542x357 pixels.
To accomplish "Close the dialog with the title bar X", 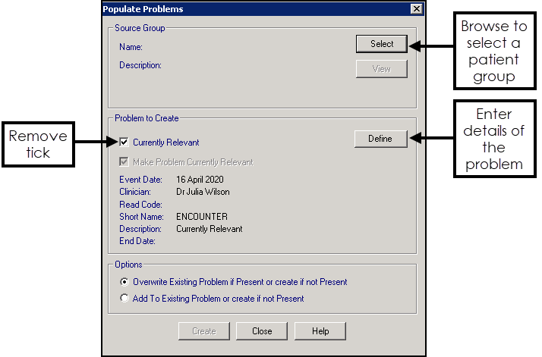I will click(x=415, y=9).
